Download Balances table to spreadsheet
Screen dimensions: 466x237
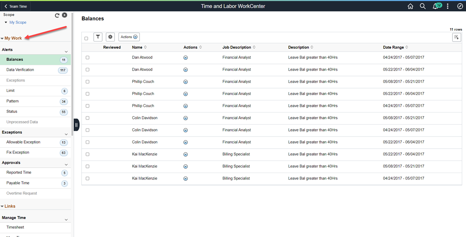pos(457,37)
